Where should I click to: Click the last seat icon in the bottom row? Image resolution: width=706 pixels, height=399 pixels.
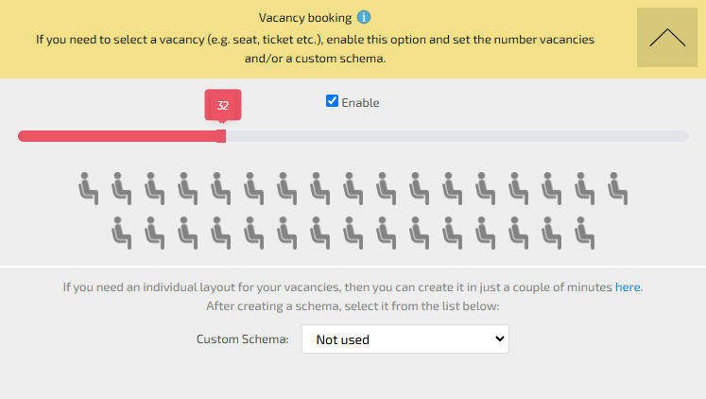coord(585,233)
